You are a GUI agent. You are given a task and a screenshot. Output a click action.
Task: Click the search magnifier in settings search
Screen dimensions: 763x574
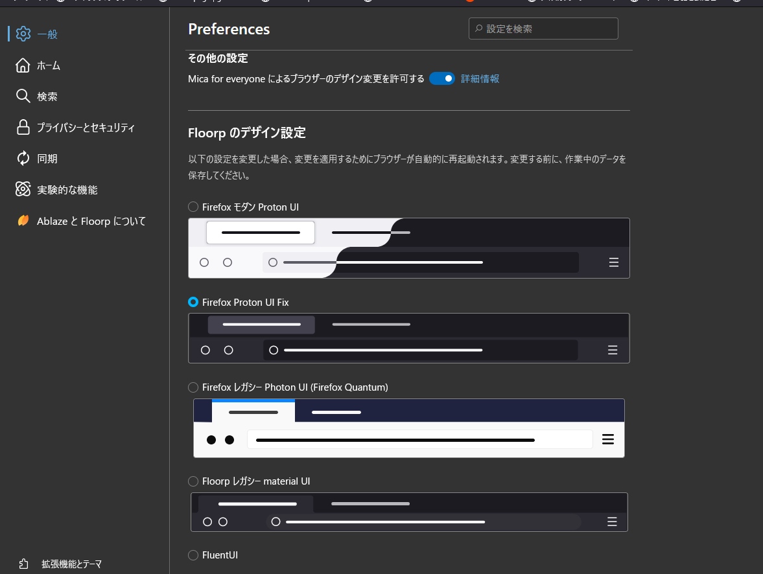point(479,29)
